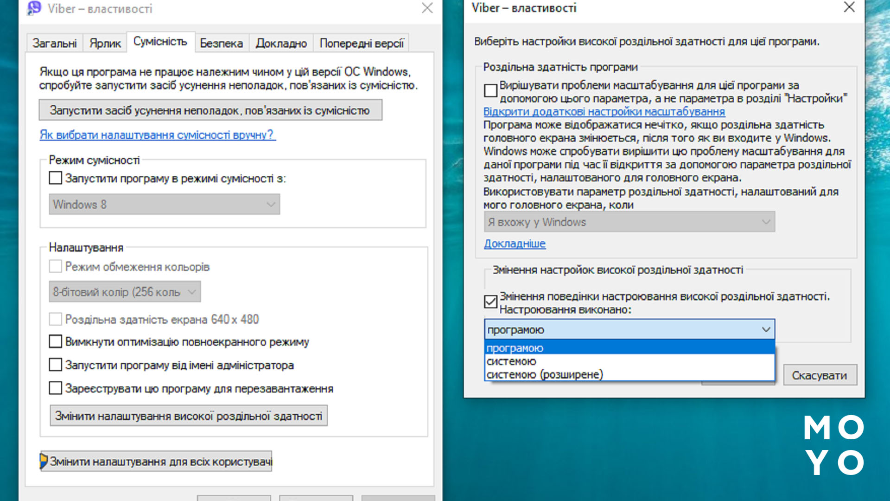This screenshot has width=890, height=501.
Task: Collapse the програмою combo box
Action: point(629,329)
